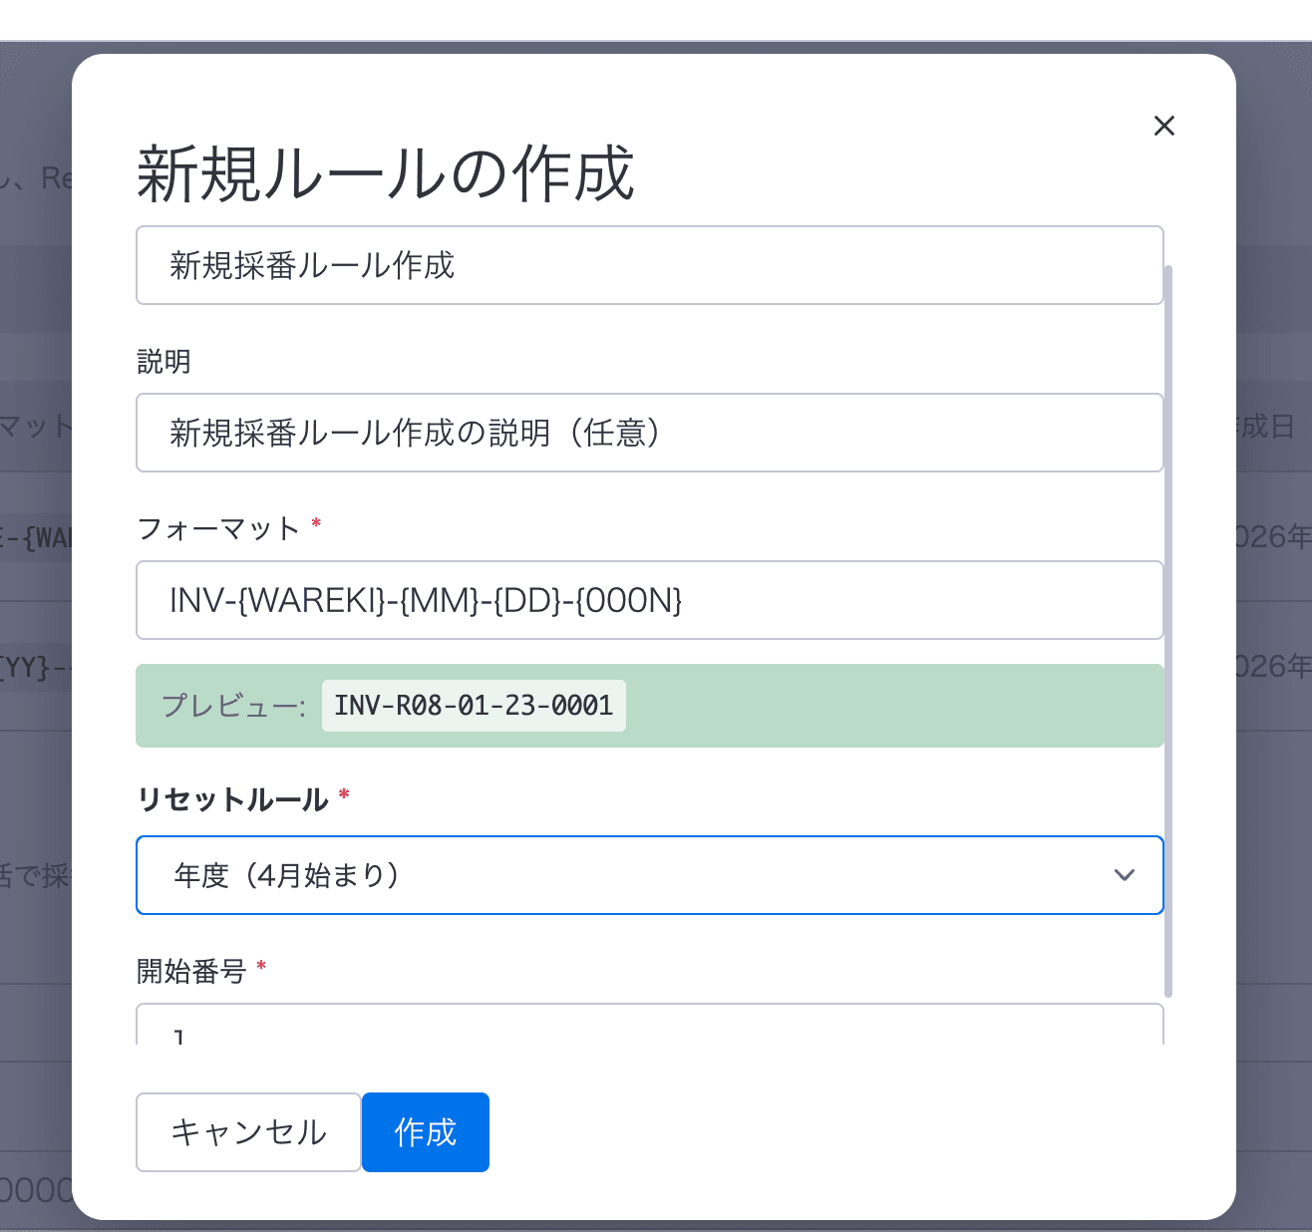Click the 説明 description input
The width and height of the screenshot is (1312, 1232).
click(649, 433)
